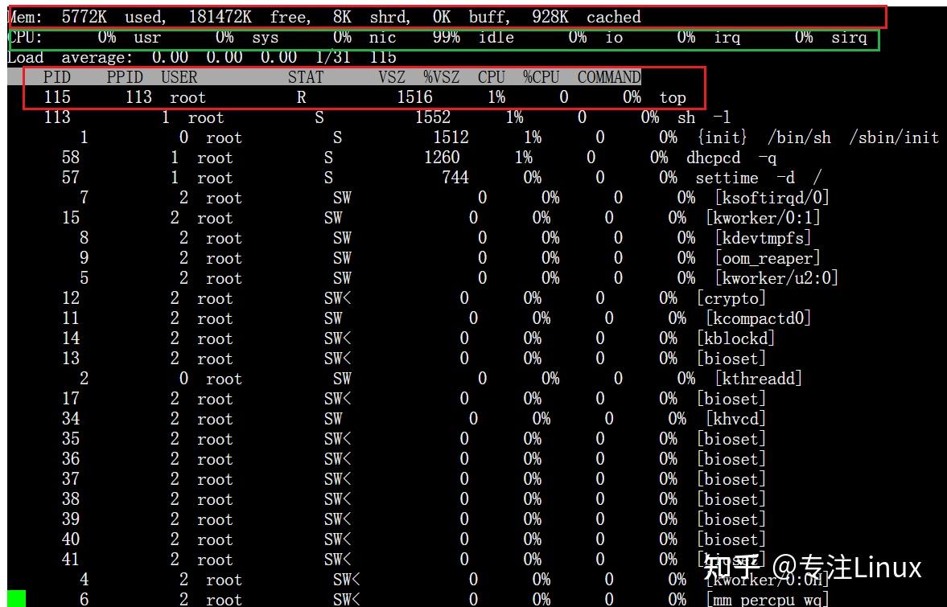
Task: Click the USER column header
Action: [x=179, y=77]
